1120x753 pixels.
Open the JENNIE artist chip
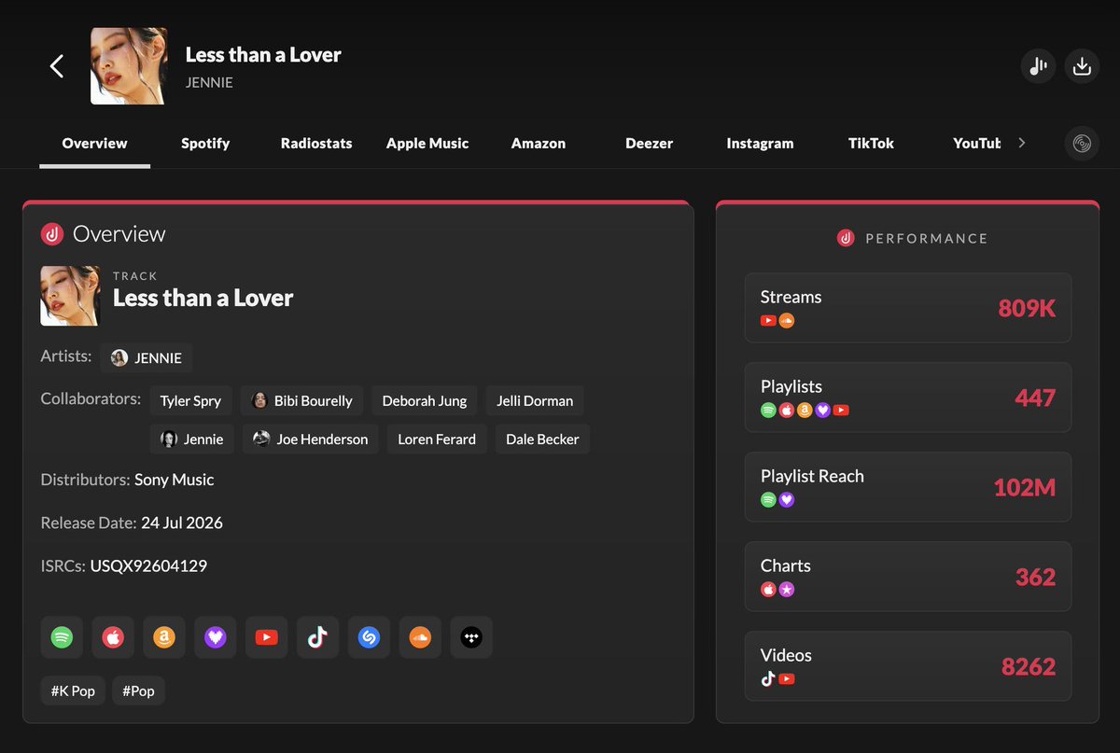click(147, 357)
